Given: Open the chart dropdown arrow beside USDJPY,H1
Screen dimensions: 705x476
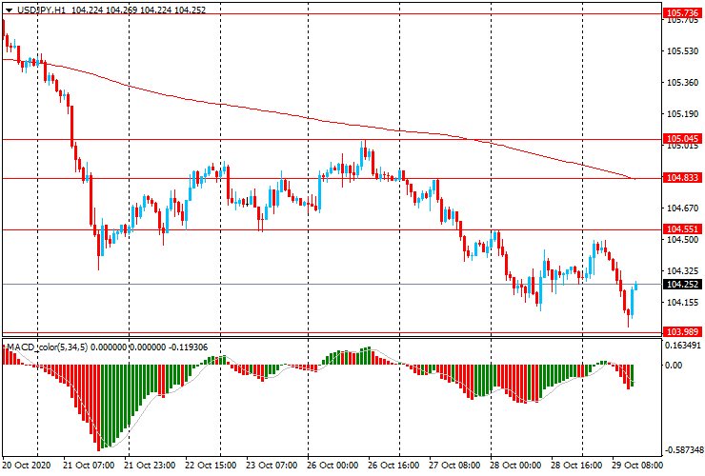Looking at the screenshot, I should [x=9, y=10].
